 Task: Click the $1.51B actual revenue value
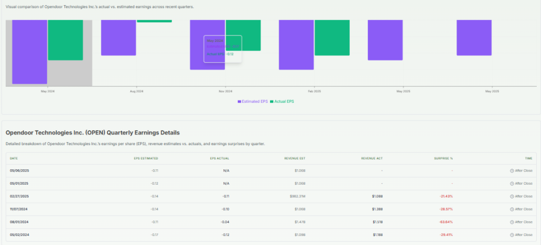tap(377, 222)
